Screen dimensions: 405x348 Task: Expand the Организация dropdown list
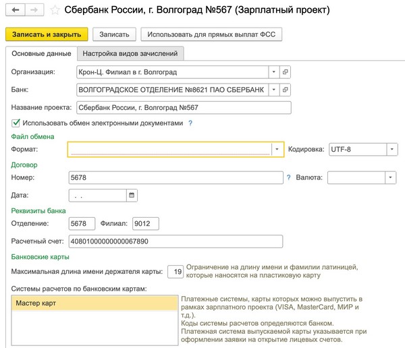[273, 71]
